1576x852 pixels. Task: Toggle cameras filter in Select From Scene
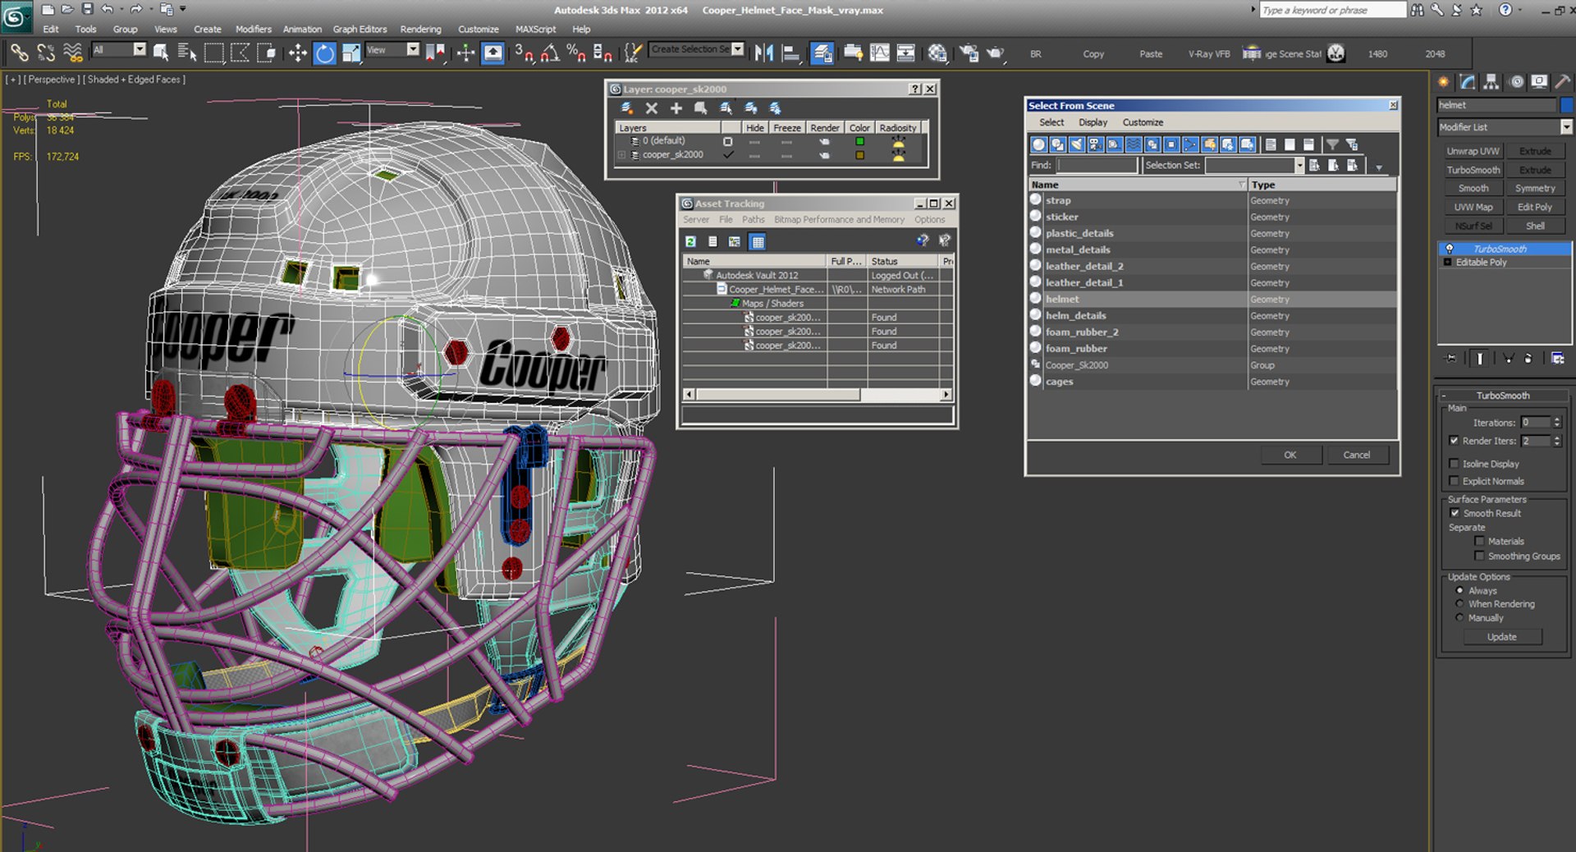pyautogui.click(x=1095, y=144)
